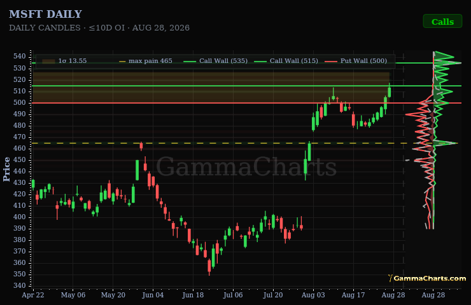This screenshot has height=305, width=471.
Task: Toggle the Call Wall (515) legend entry
Action: [x=286, y=61]
